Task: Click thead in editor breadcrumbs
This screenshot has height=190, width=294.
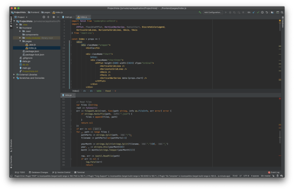Action: tap(108, 91)
